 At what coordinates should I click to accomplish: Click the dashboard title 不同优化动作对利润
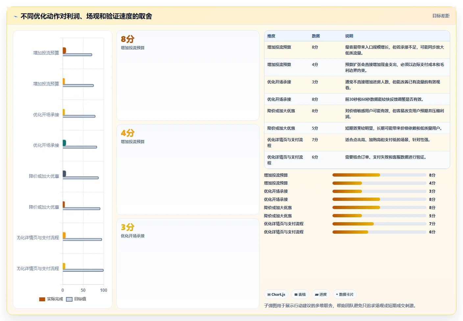pos(86,16)
